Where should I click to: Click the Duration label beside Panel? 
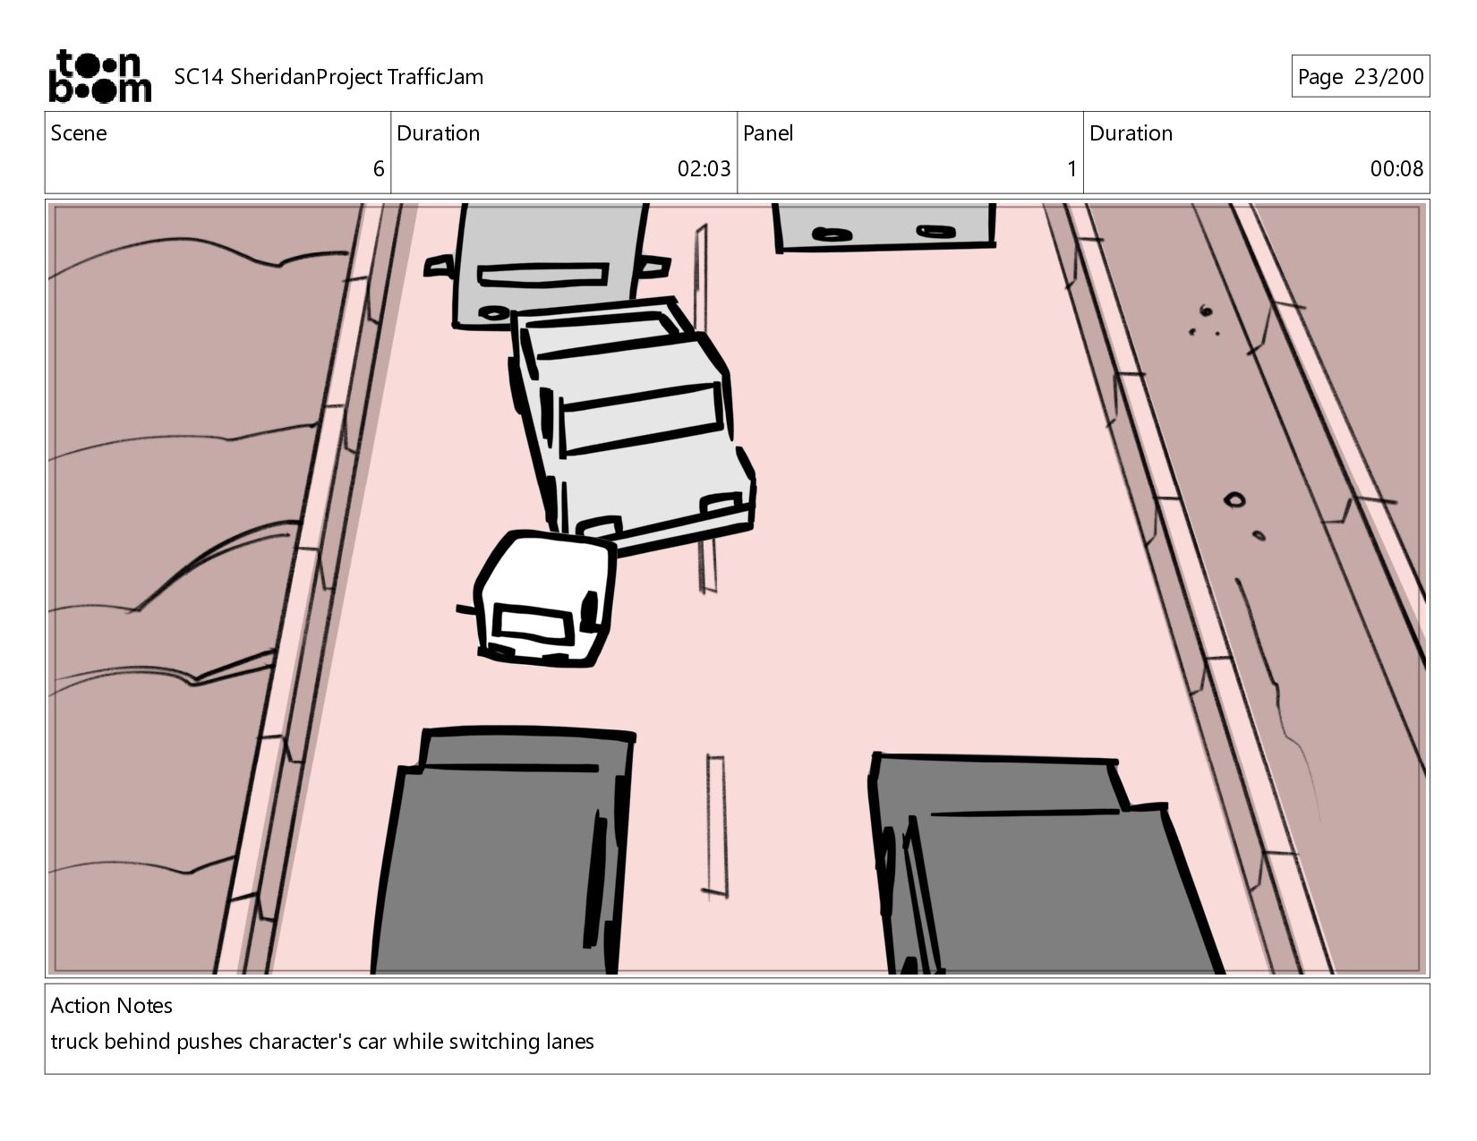[x=1131, y=133]
